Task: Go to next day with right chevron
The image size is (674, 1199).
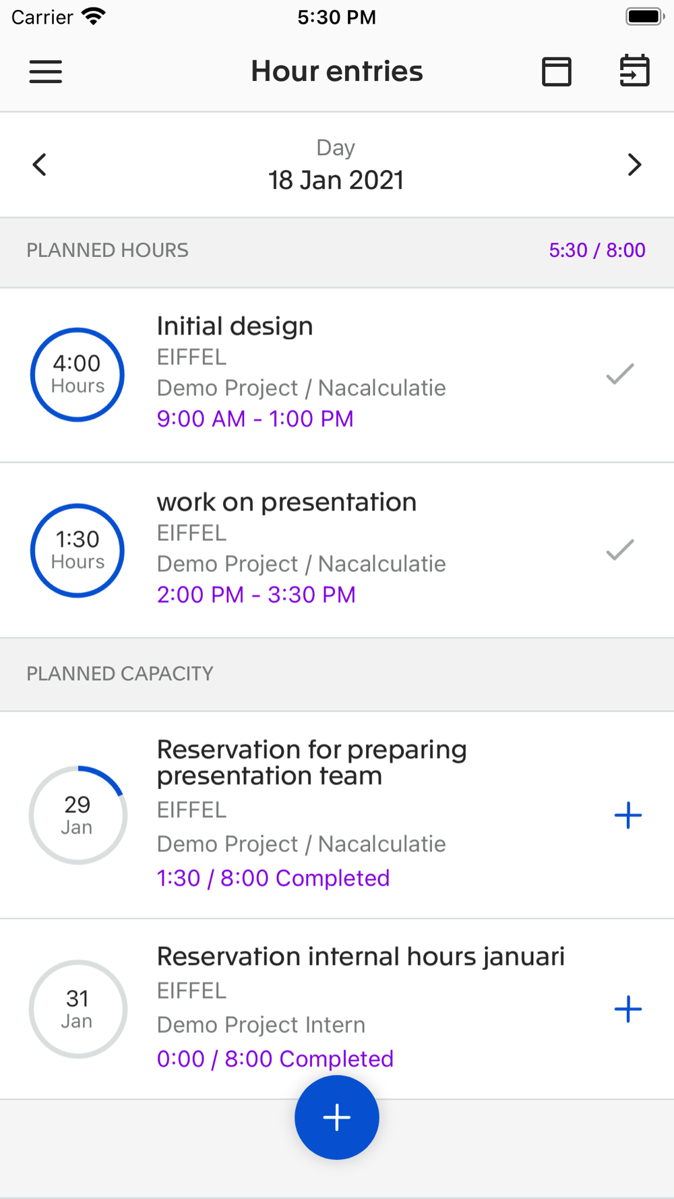Action: click(x=634, y=165)
